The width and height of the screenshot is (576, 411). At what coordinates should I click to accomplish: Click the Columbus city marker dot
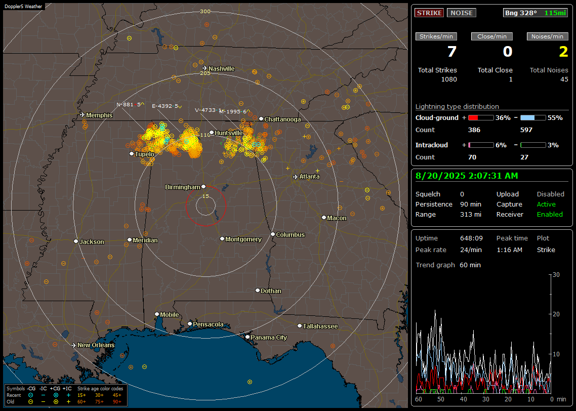273,234
